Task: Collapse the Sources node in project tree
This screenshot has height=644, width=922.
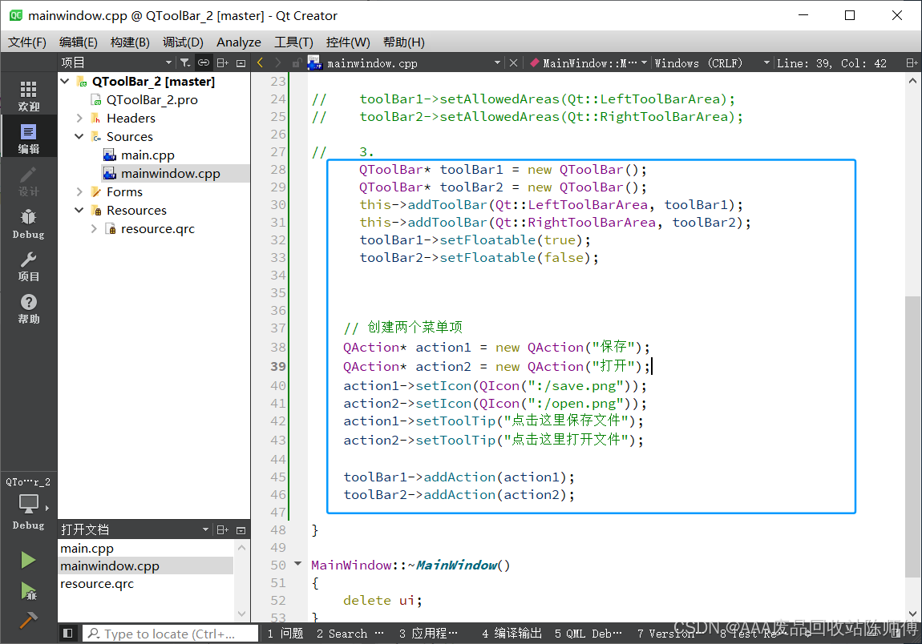Action: (x=78, y=136)
